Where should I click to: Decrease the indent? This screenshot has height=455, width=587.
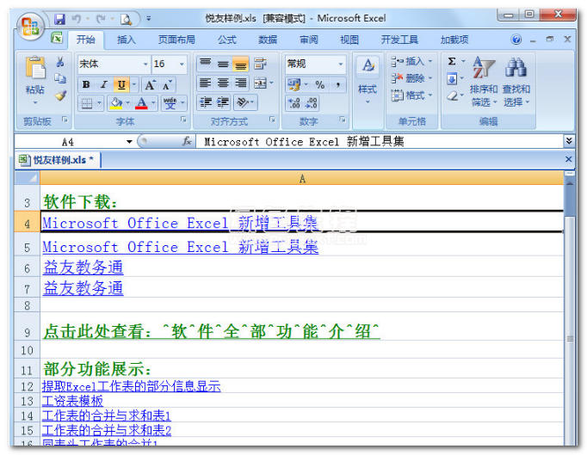tap(206, 102)
